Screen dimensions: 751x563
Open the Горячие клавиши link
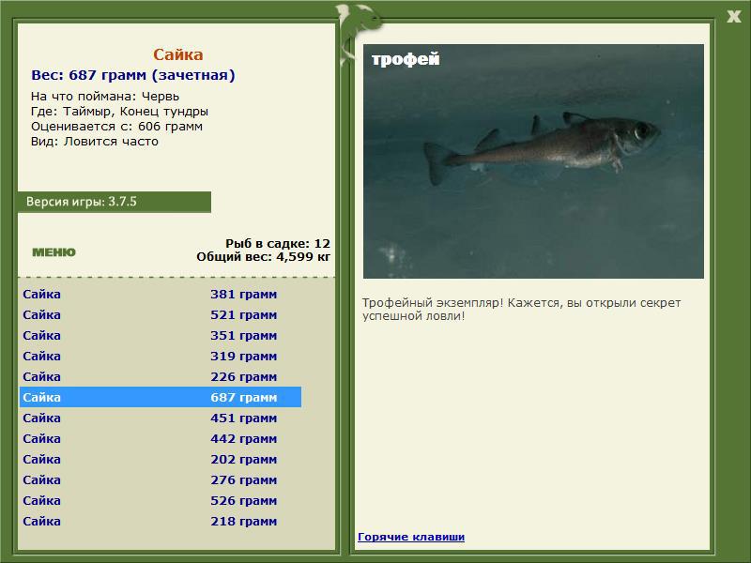411,537
